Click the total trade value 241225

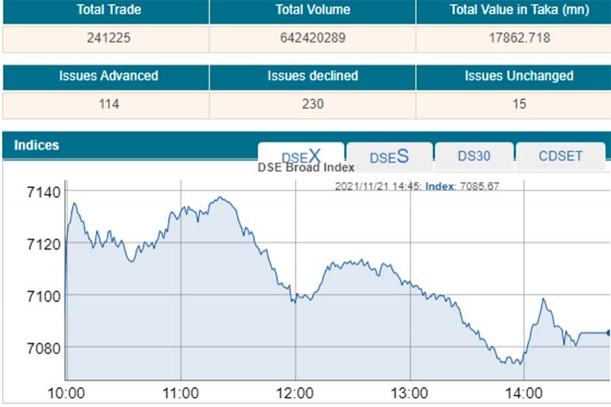click(104, 39)
